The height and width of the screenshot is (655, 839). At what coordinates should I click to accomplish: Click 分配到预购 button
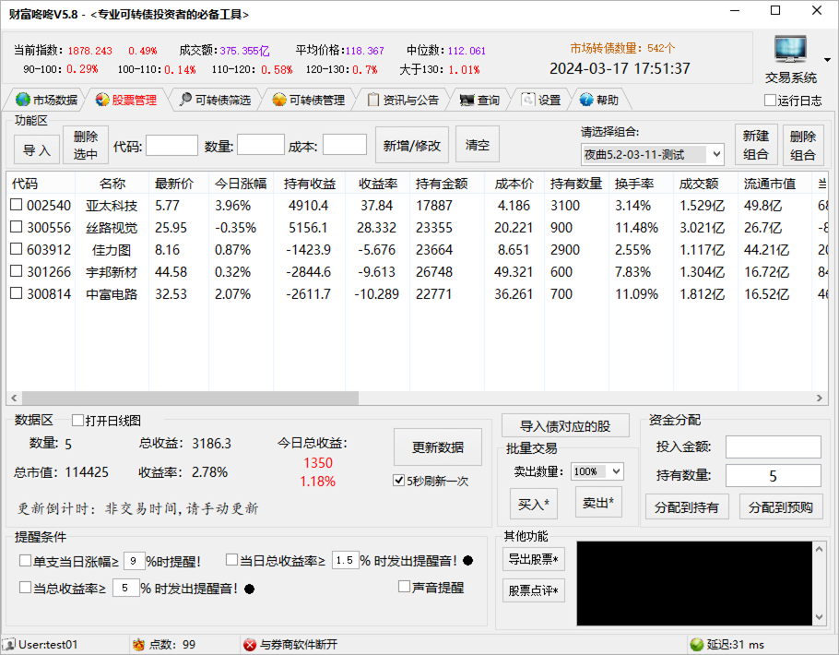(x=781, y=507)
